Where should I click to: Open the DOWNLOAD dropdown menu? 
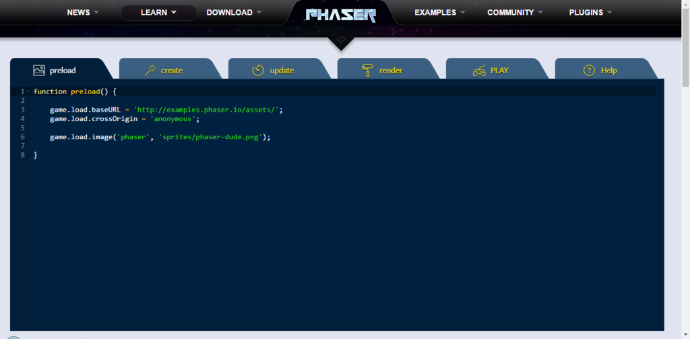(x=234, y=12)
